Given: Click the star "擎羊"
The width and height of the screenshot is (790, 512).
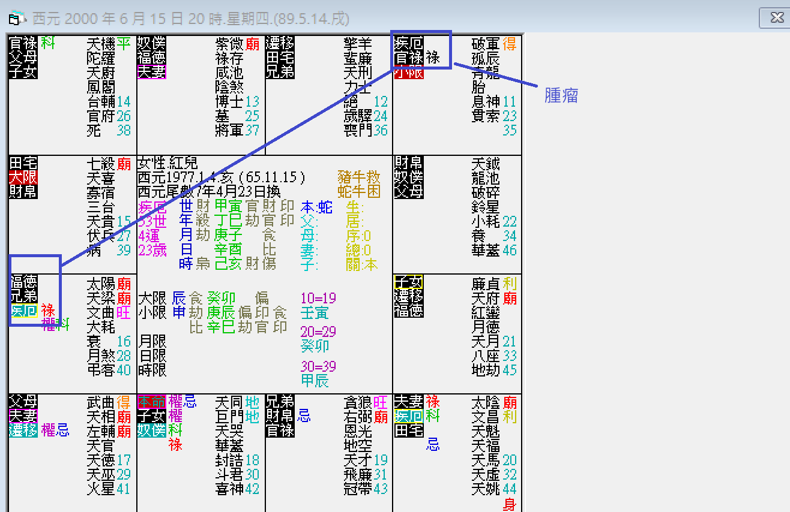Looking at the screenshot, I should pos(358,44).
